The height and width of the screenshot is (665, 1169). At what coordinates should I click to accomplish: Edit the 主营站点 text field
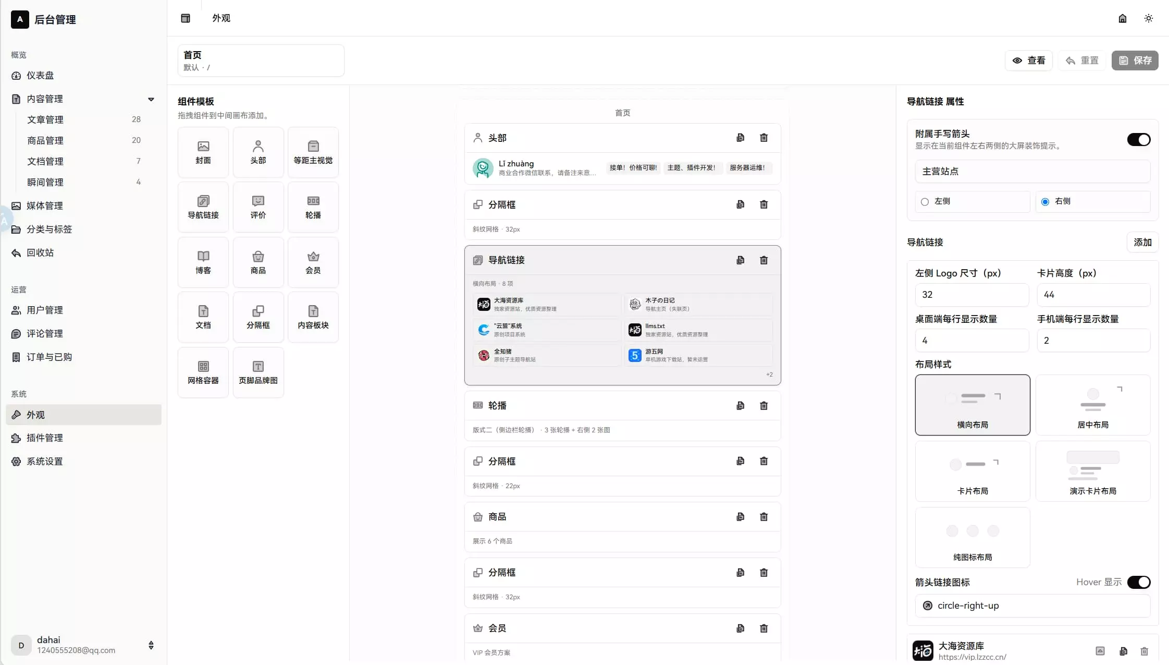(x=1032, y=172)
